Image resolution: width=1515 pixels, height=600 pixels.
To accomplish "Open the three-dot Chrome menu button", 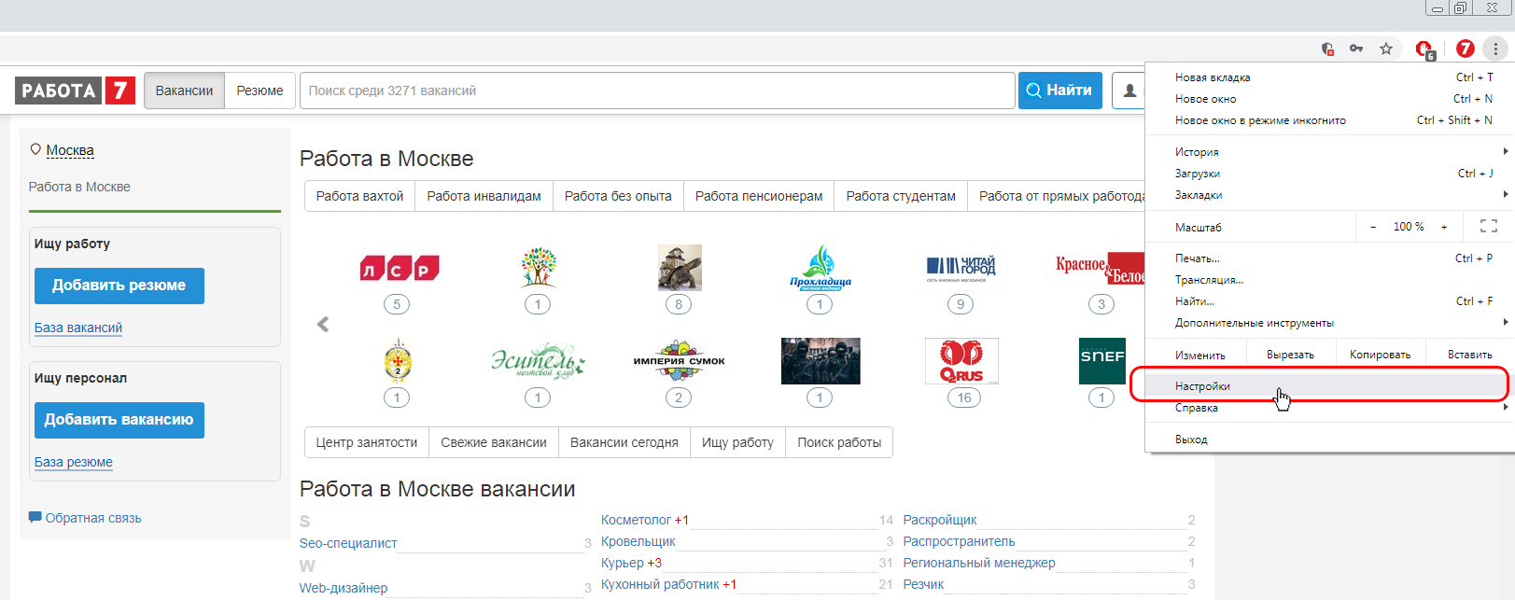I will point(1495,49).
